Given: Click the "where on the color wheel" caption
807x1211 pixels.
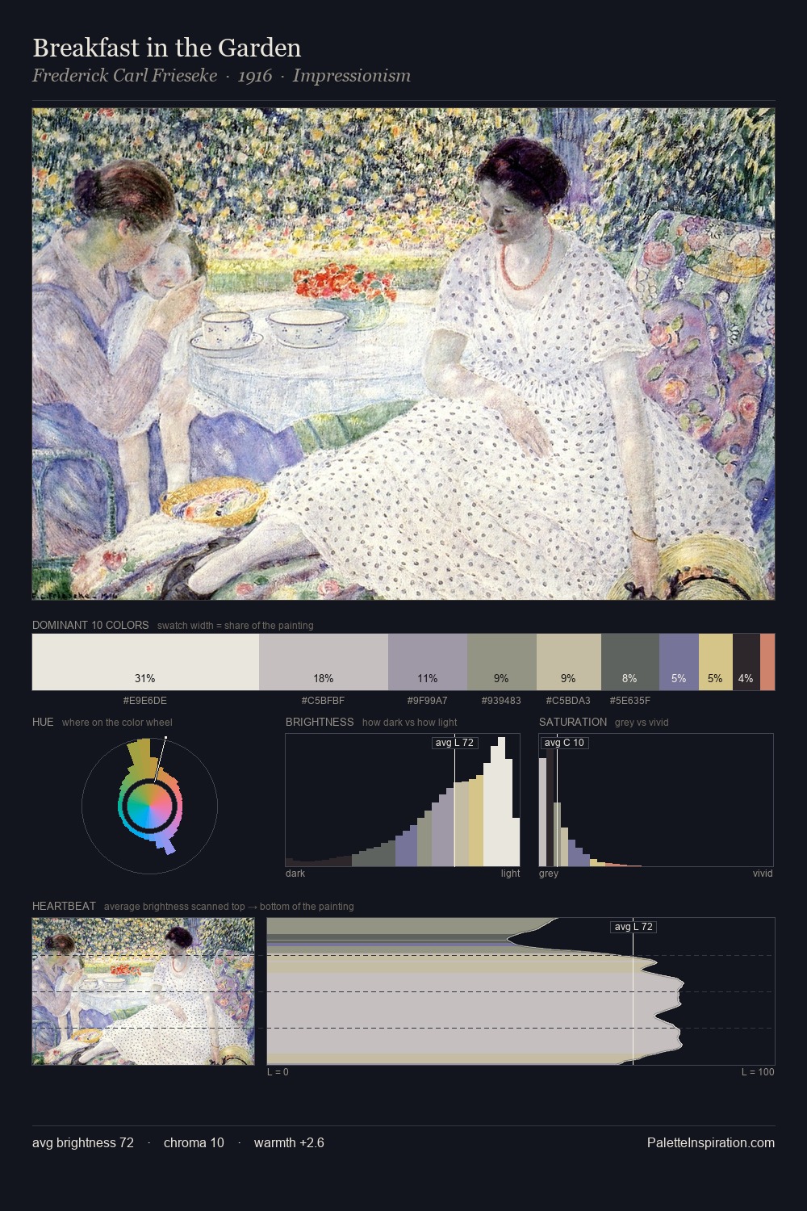Looking at the screenshot, I should click(117, 723).
